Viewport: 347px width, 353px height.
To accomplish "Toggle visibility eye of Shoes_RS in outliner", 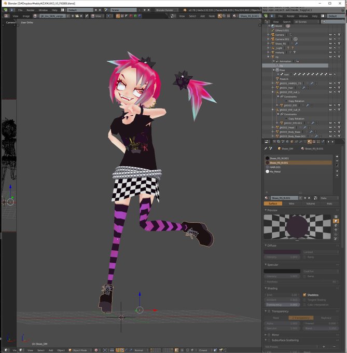I will click(330, 44).
